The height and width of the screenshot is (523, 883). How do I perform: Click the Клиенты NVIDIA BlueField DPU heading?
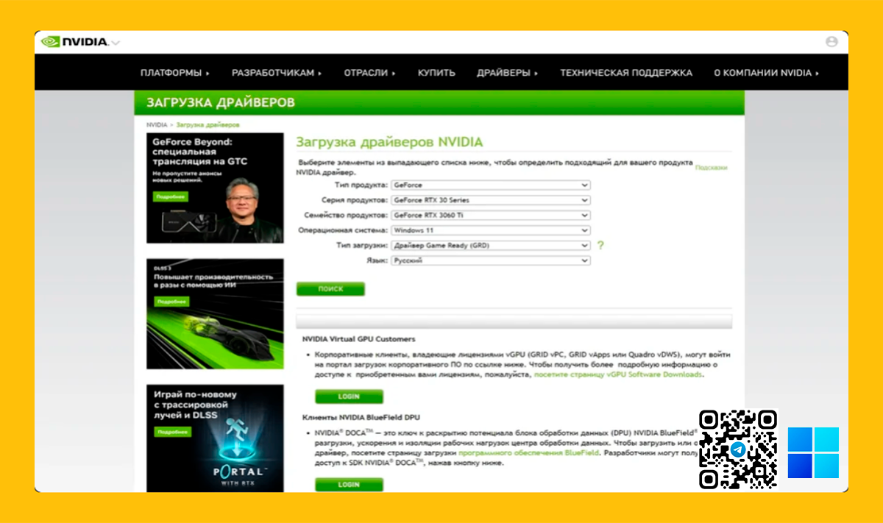click(x=363, y=417)
